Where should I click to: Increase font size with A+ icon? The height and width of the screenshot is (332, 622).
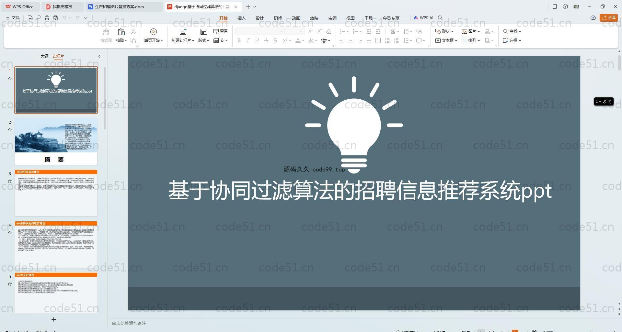click(x=310, y=31)
